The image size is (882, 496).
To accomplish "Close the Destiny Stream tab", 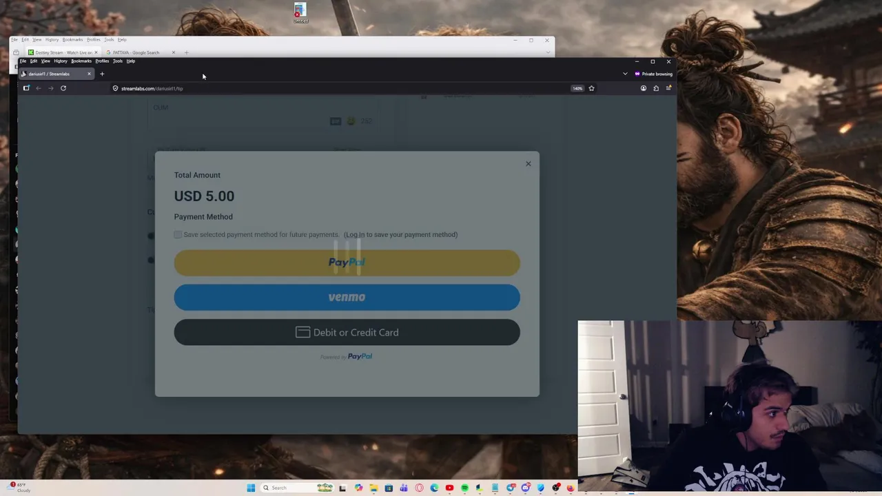I will pyautogui.click(x=96, y=52).
